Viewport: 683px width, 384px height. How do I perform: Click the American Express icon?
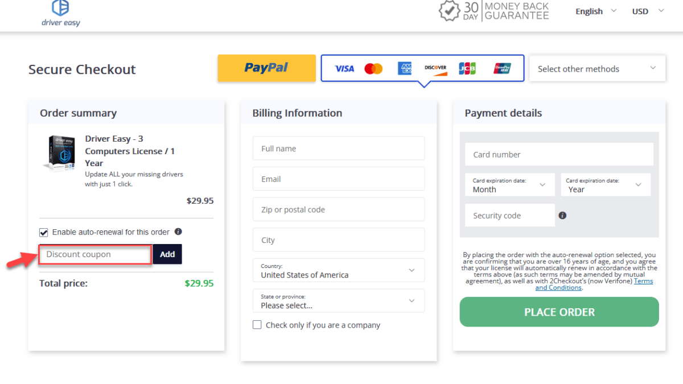(x=404, y=68)
